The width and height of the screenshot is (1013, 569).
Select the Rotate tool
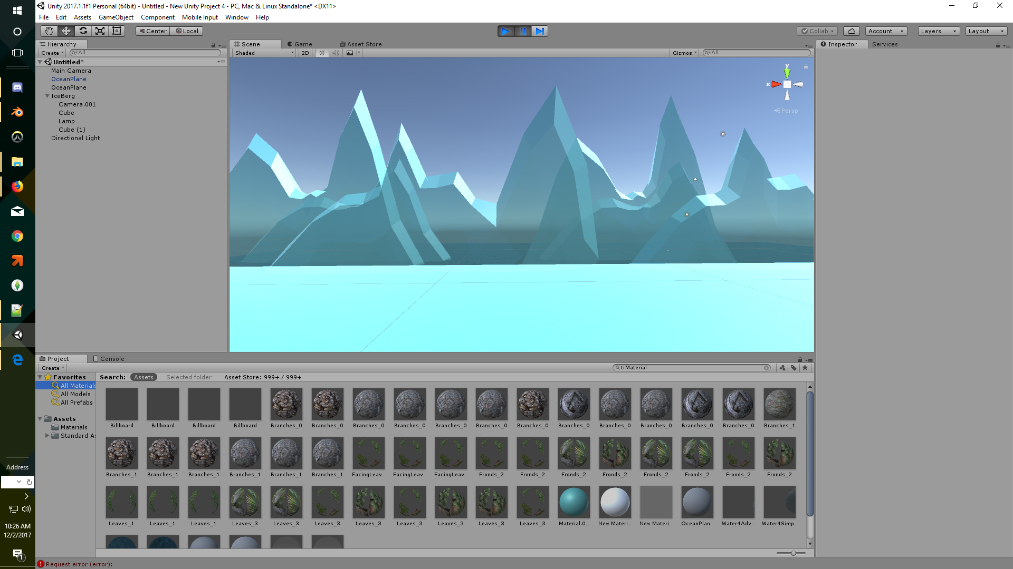tap(83, 31)
